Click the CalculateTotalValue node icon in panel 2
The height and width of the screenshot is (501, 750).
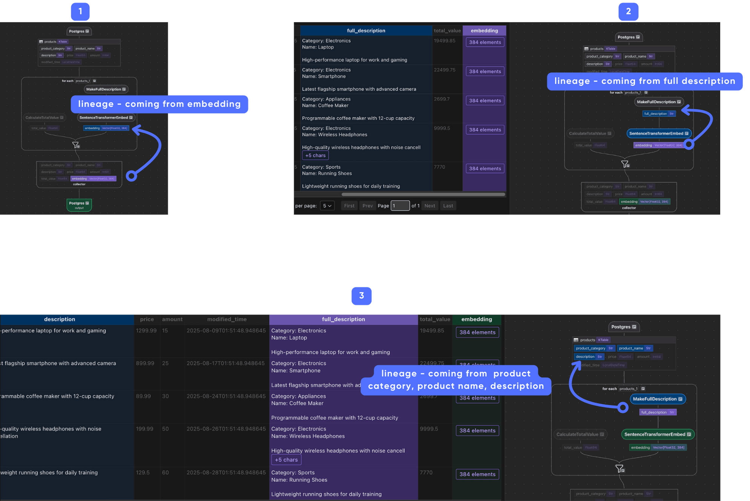pyautogui.click(x=609, y=133)
